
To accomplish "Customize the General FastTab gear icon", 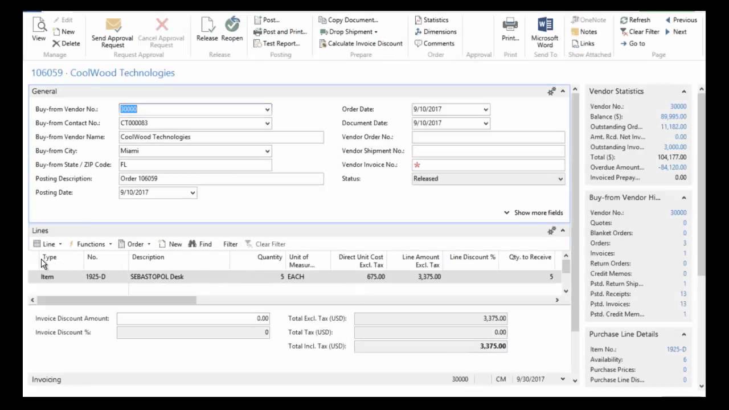I will click(x=551, y=91).
